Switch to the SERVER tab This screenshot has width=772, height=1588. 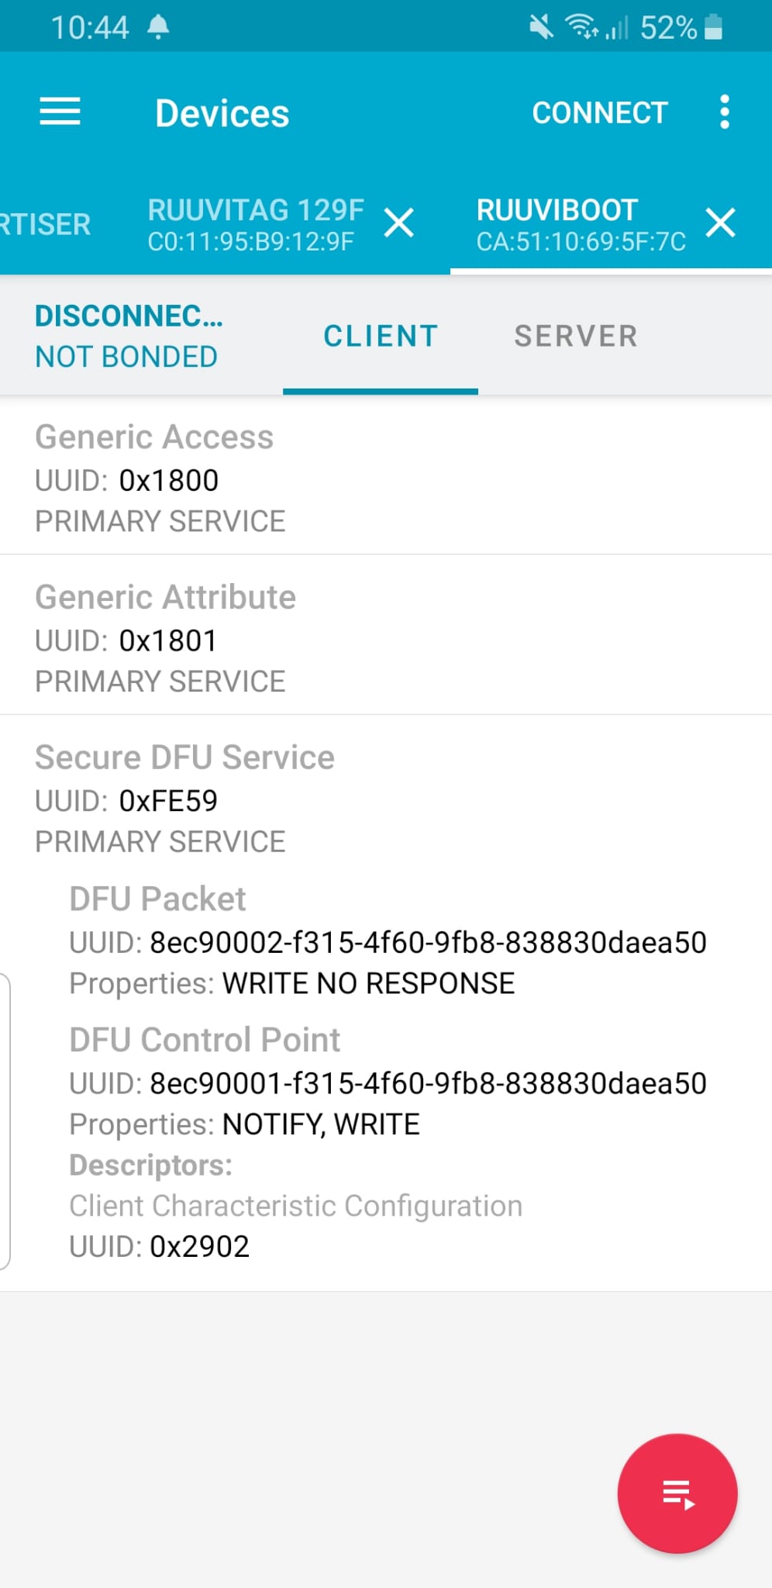coord(576,336)
